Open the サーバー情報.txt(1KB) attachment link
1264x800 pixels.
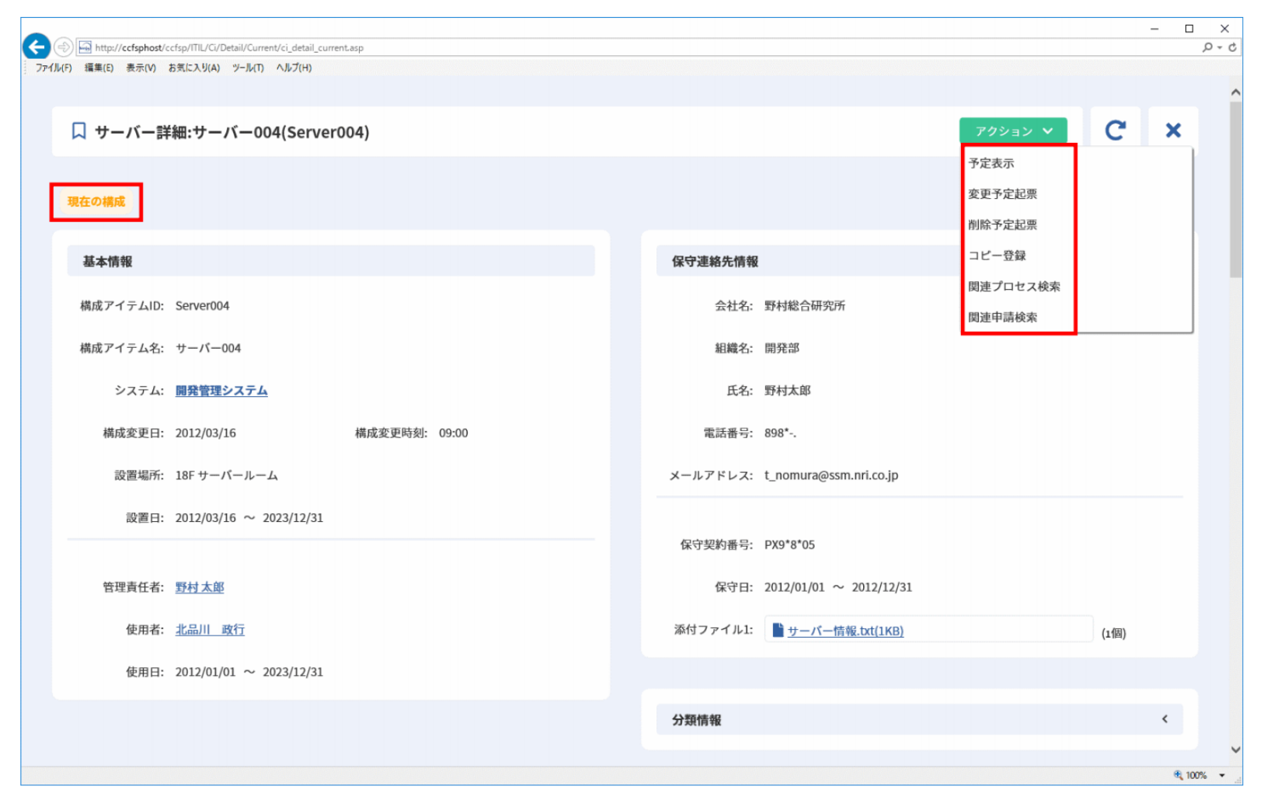point(845,631)
